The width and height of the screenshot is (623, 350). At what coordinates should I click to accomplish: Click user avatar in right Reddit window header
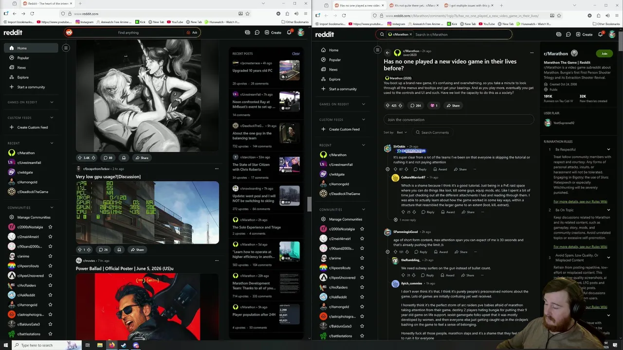(x=612, y=35)
